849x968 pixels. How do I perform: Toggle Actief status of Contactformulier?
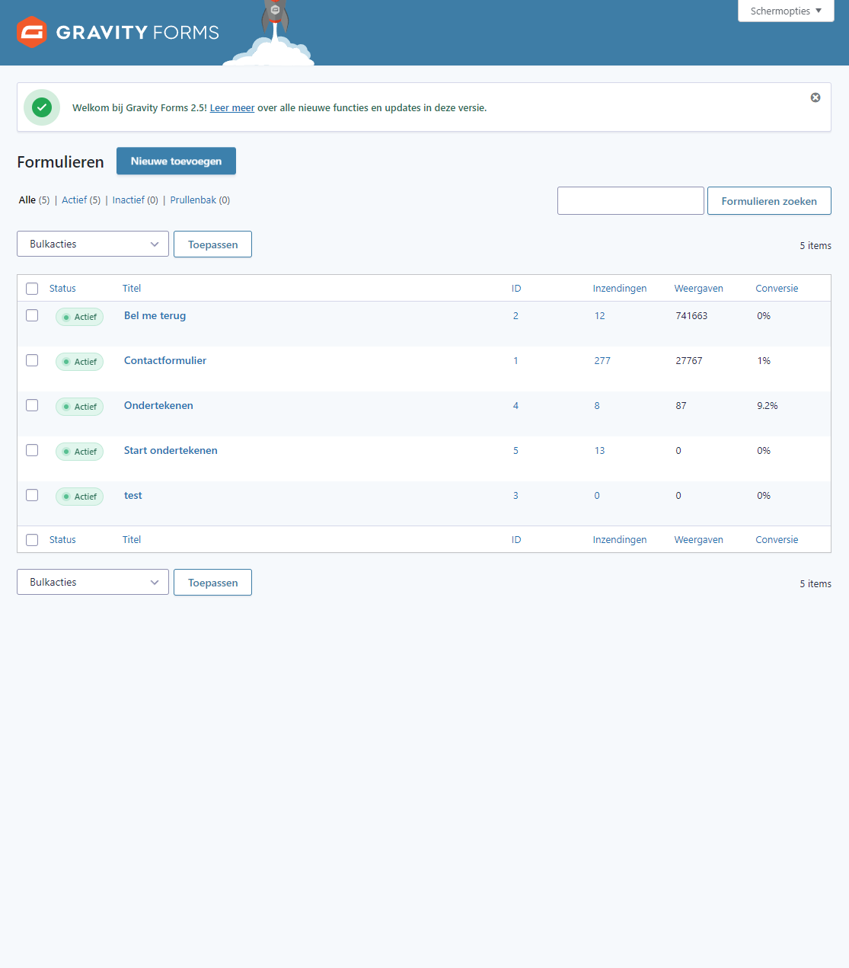tap(80, 362)
